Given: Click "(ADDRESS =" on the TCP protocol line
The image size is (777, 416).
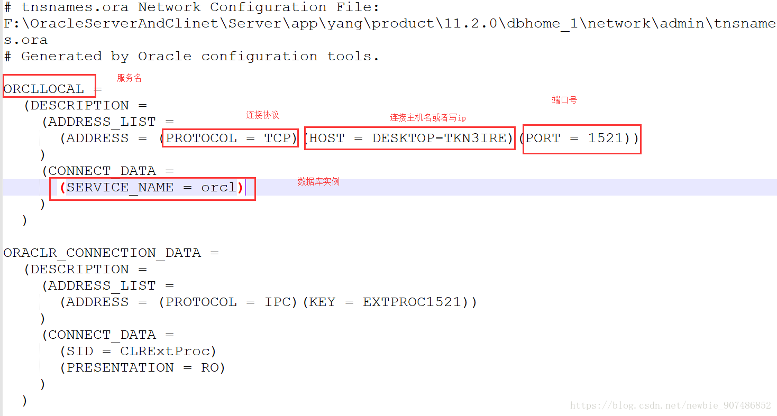Looking at the screenshot, I should (x=104, y=138).
